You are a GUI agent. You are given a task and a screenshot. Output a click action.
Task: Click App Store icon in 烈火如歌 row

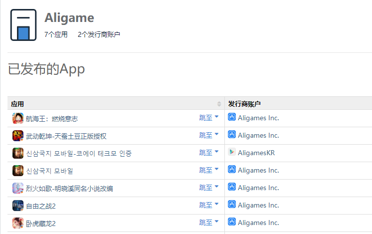coord(232,187)
